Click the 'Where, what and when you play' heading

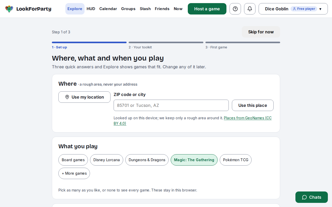pyautogui.click(x=108, y=58)
